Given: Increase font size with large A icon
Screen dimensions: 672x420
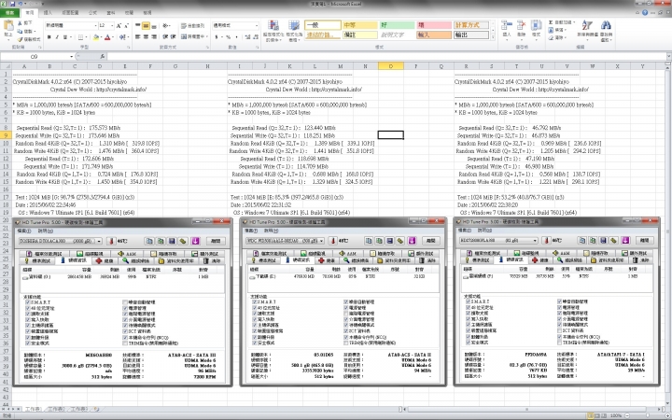Looking at the screenshot, I should click(x=119, y=26).
